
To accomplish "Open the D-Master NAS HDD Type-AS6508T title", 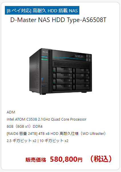I will tap(58, 20).
